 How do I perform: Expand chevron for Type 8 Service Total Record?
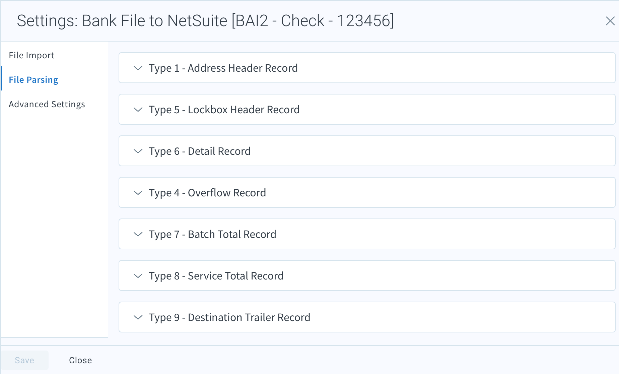(138, 276)
